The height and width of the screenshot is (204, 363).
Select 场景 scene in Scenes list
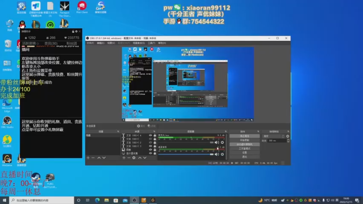[x=103, y=136]
